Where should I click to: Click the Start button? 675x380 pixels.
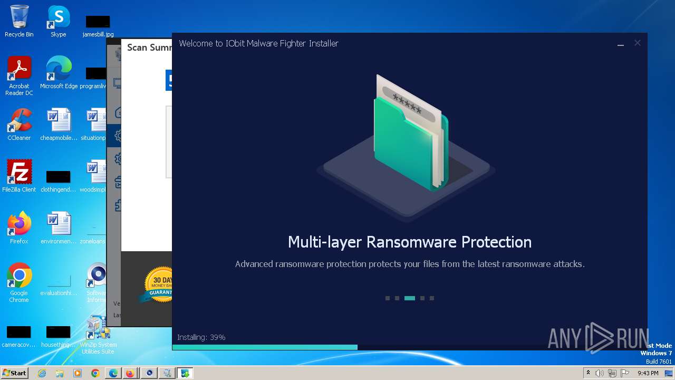pyautogui.click(x=14, y=373)
